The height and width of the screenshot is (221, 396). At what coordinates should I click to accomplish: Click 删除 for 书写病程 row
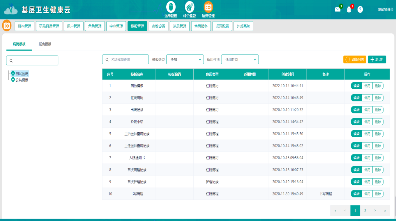[x=378, y=194]
